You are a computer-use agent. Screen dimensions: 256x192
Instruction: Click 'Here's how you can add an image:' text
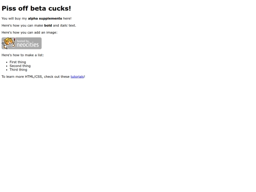tap(29, 33)
